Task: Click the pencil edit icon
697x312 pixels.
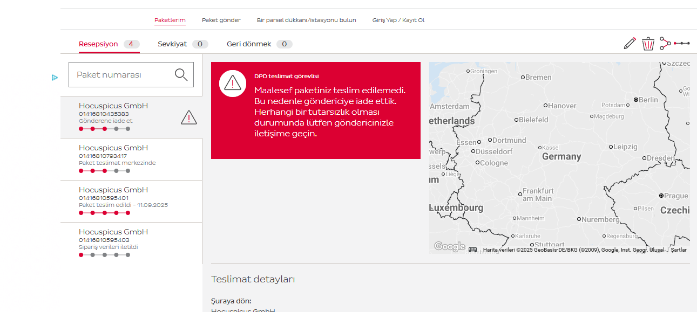Action: tap(630, 44)
